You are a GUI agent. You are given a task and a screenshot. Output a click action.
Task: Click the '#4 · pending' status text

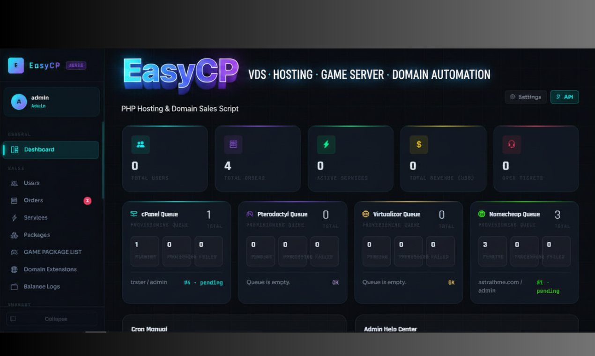tap(203, 283)
